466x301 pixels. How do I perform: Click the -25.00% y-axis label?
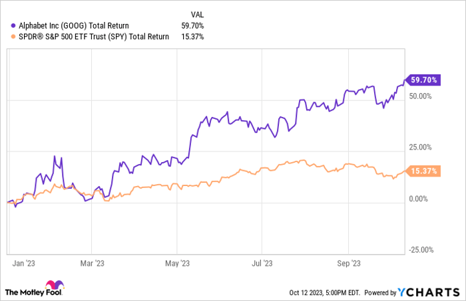(420, 251)
